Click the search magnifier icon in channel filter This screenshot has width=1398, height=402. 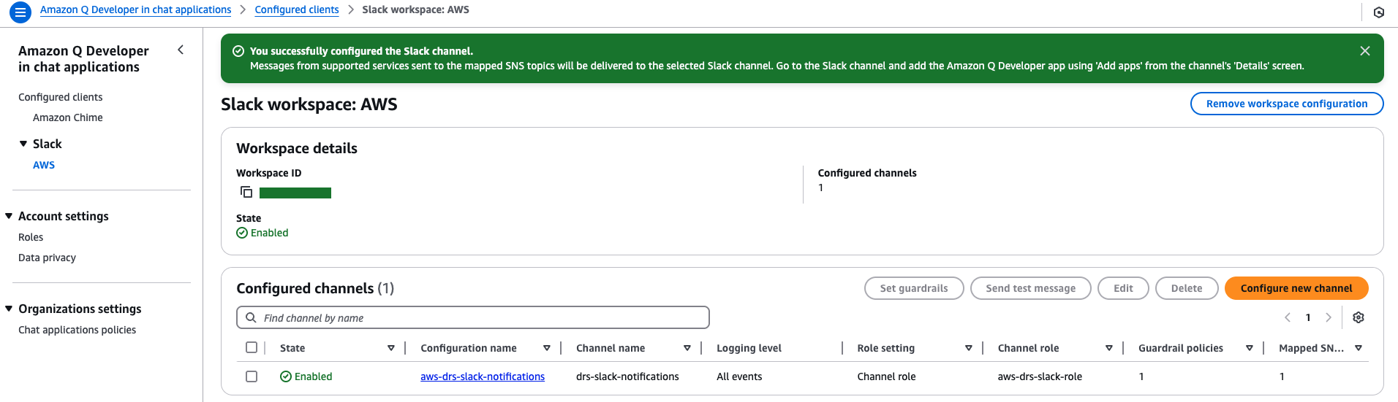tap(251, 318)
